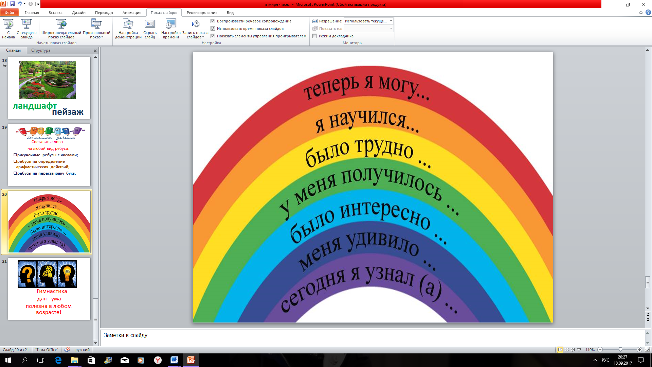652x367 pixels.
Task: Switch to the Вставка tab
Action: (x=55, y=13)
